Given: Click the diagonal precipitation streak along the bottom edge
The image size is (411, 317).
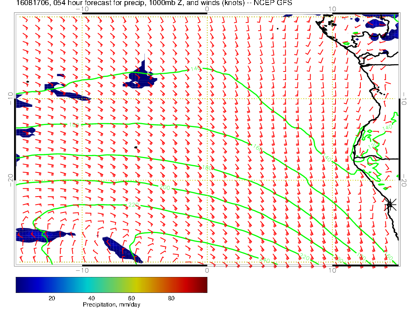Looking at the screenshot, I should pos(121,249).
